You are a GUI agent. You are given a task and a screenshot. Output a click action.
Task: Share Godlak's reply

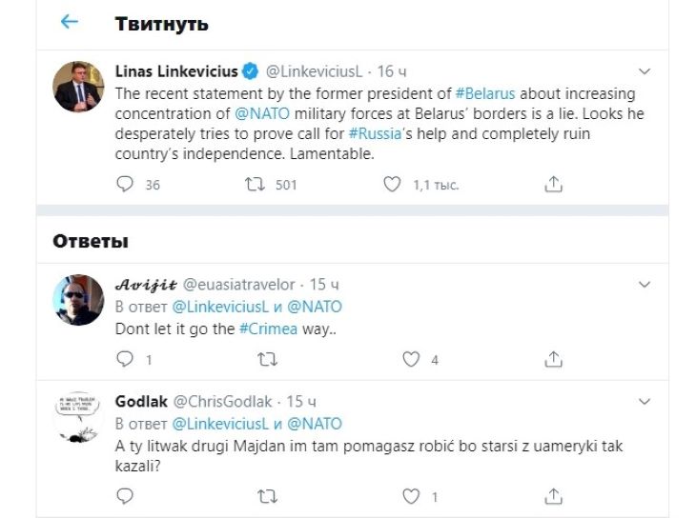pyautogui.click(x=555, y=496)
